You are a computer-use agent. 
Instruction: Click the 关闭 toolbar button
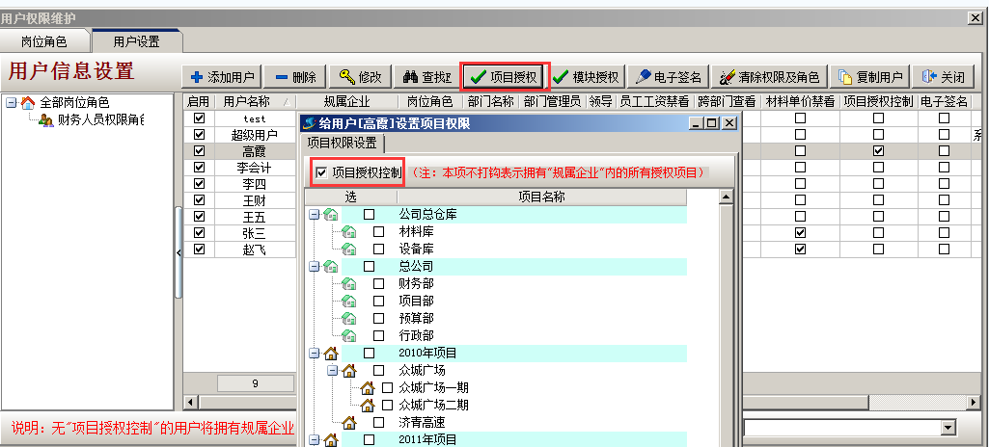click(x=944, y=77)
